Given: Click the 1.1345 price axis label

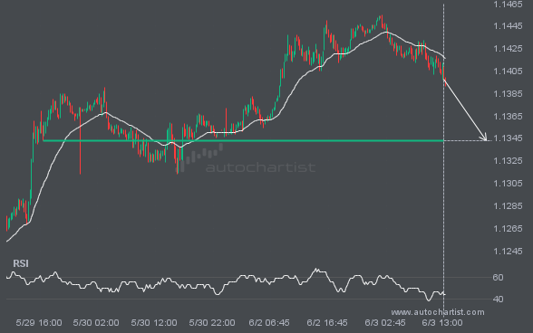Looking at the screenshot, I should 508,138.
